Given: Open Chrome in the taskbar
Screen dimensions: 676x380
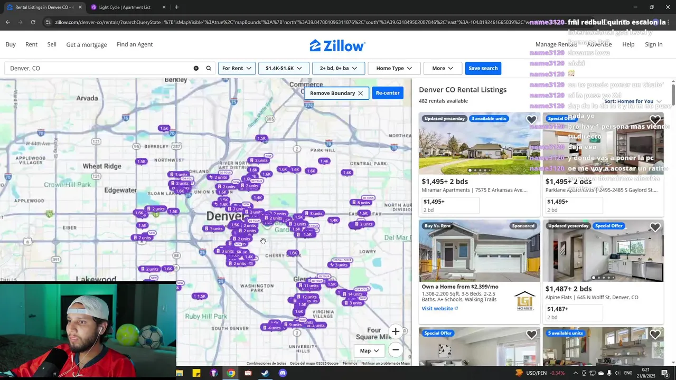Looking at the screenshot, I should tap(231, 373).
